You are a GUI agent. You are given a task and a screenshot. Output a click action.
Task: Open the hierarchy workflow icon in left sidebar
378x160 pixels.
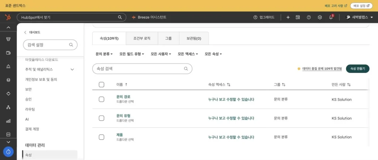click(x=8, y=107)
